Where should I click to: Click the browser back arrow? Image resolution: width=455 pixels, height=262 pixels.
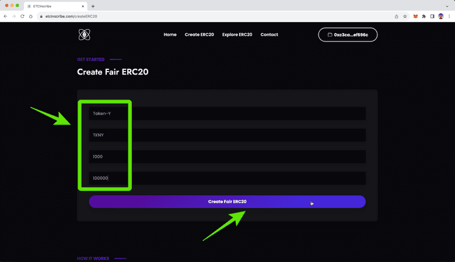pos(5,16)
